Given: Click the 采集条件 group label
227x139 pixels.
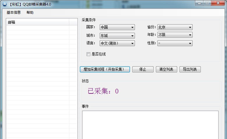Looking at the screenshot, I should pos(89,20).
